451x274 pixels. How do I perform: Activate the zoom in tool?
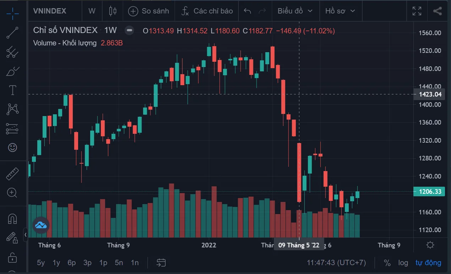tap(12, 193)
